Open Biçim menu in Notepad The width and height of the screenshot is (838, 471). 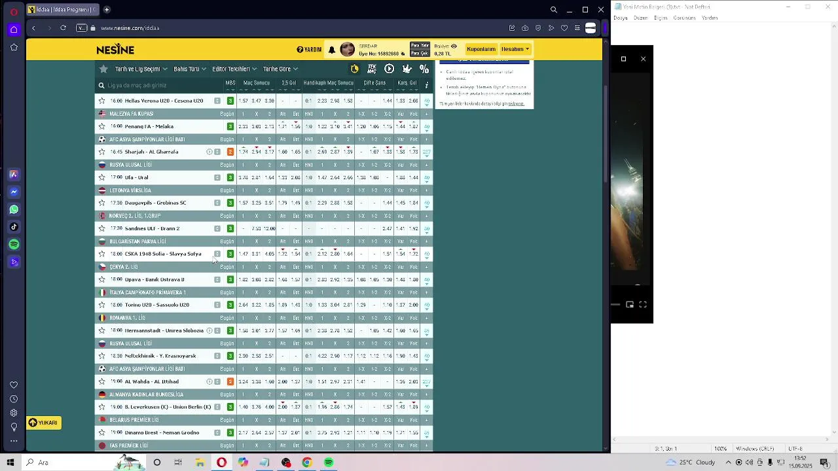(661, 18)
